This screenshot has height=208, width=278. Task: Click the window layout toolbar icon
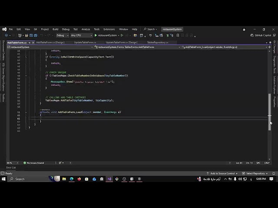pyautogui.click(x=141, y=36)
